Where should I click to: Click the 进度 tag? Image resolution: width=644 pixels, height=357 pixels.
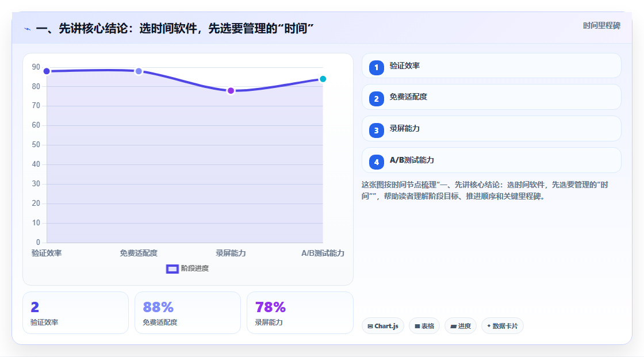461,326
